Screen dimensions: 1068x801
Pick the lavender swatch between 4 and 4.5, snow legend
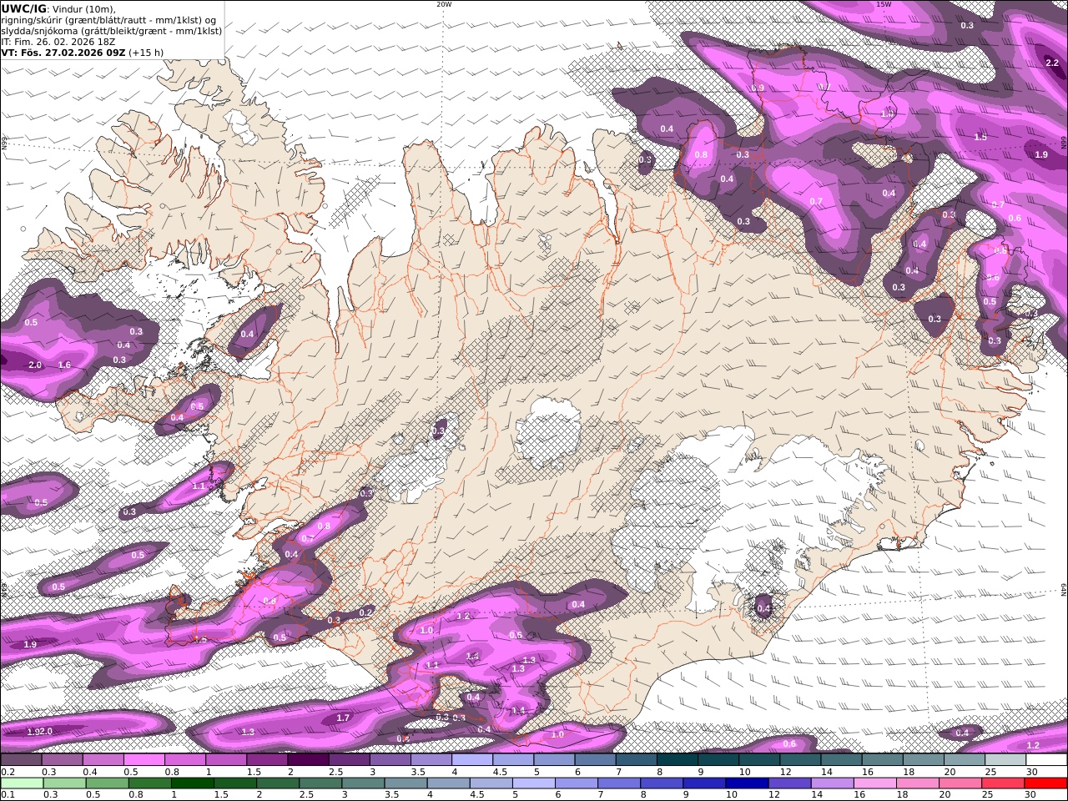(x=473, y=760)
